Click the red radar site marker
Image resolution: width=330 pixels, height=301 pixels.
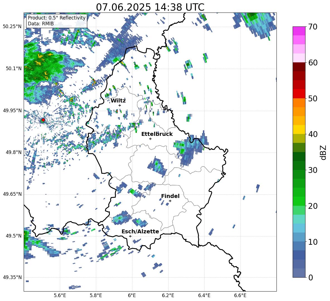[43, 120]
